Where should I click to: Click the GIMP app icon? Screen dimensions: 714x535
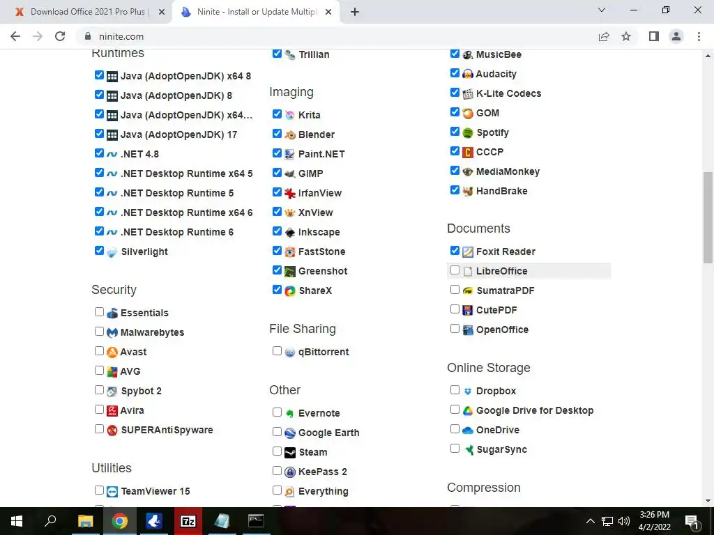pyautogui.click(x=289, y=173)
